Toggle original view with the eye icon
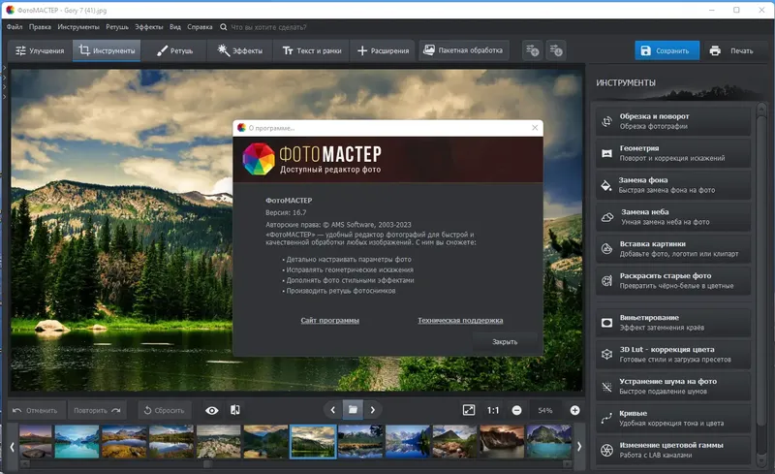 click(x=212, y=410)
